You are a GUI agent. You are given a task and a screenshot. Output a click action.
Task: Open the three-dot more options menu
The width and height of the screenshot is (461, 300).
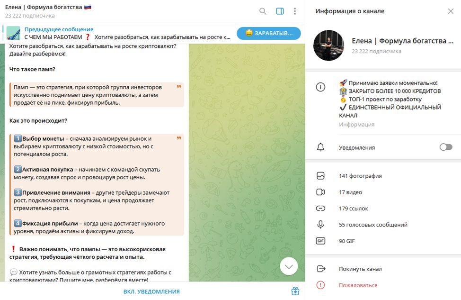point(294,11)
